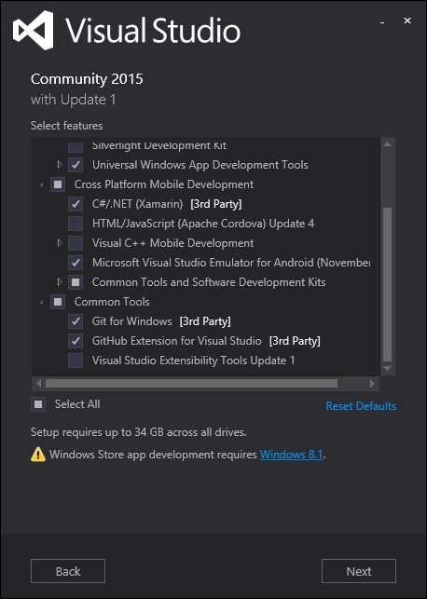This screenshot has width=427, height=599.
Task: Uncheck the C#/.NET (Xamarin) checkbox
Action: point(76,204)
